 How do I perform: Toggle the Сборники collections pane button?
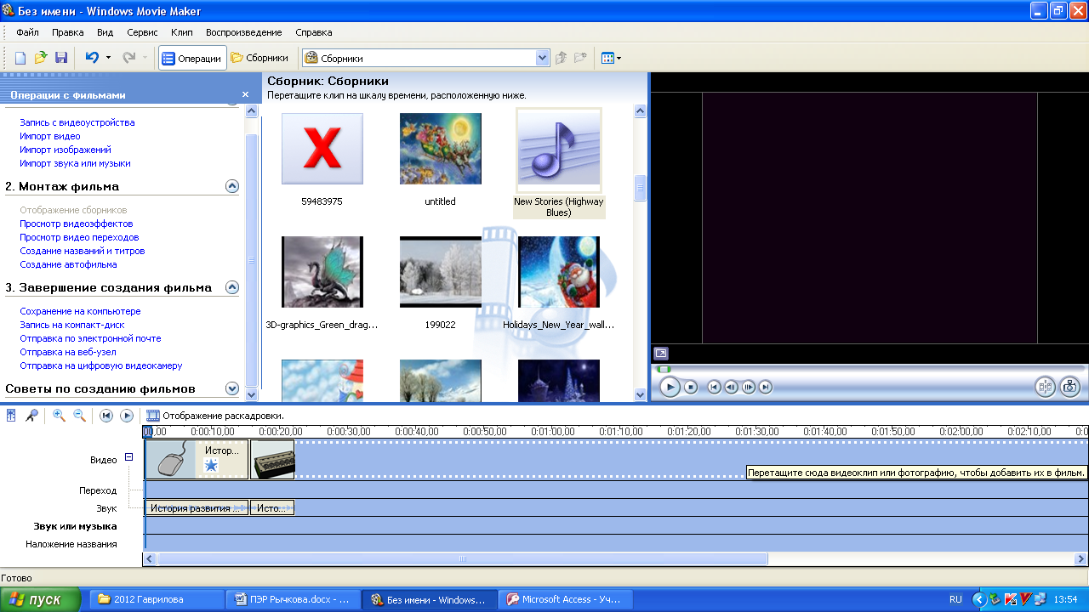(259, 59)
